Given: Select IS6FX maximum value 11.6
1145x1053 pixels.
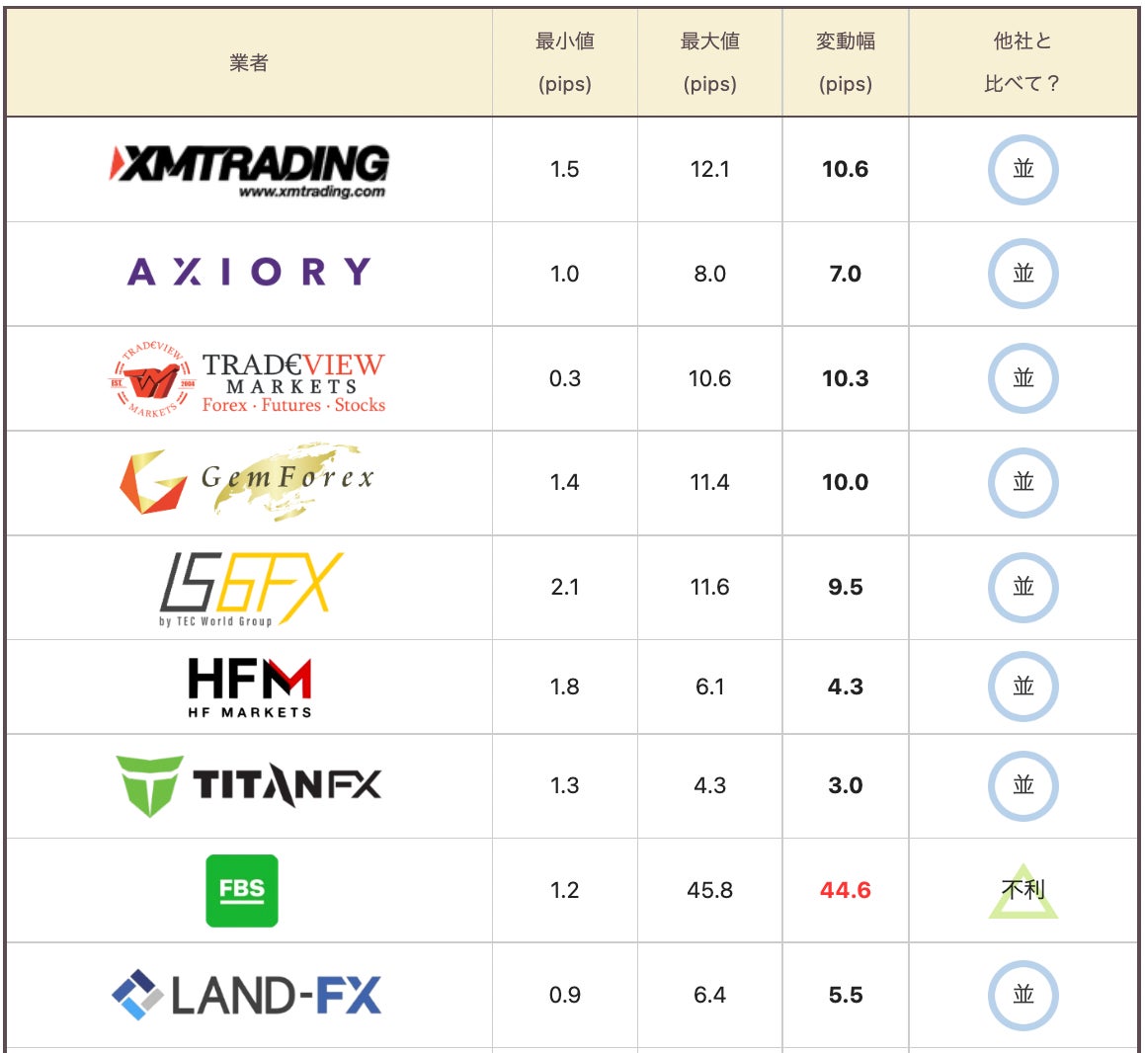Looking at the screenshot, I should (x=709, y=587).
